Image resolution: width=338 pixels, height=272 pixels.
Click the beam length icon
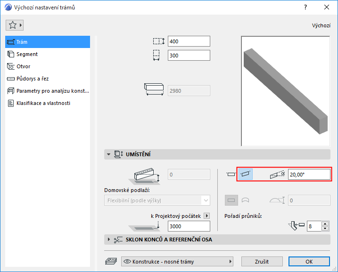(154, 89)
